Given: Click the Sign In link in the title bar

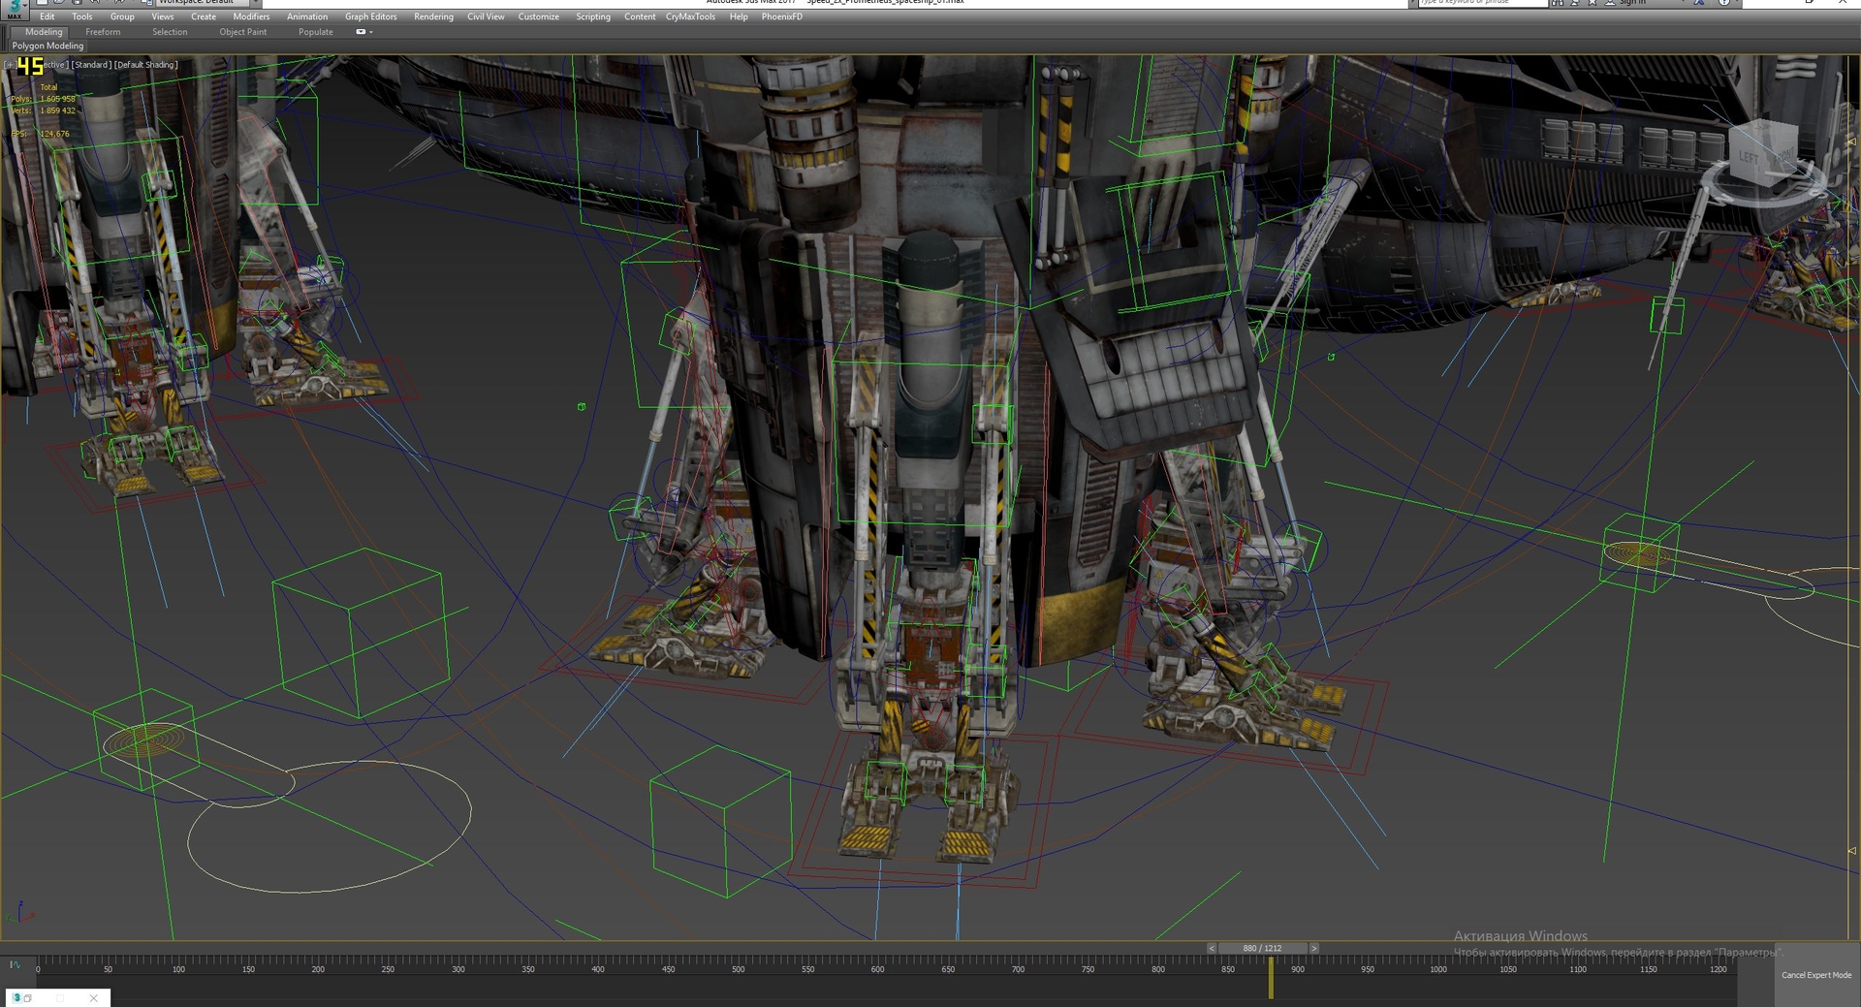Looking at the screenshot, I should pos(1632,3).
